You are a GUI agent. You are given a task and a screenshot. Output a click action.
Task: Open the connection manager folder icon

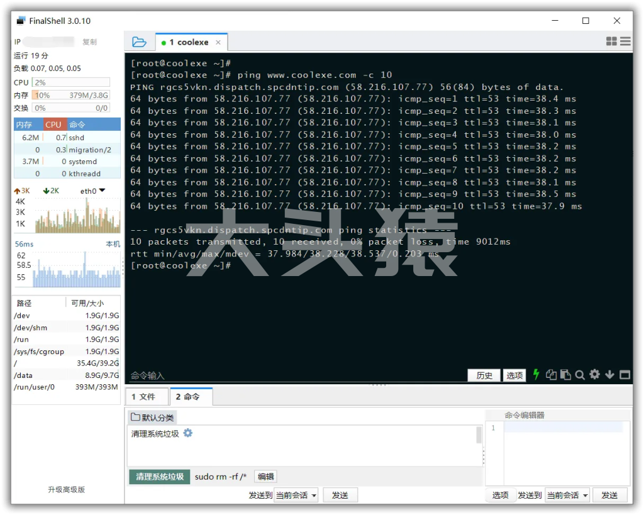click(139, 42)
